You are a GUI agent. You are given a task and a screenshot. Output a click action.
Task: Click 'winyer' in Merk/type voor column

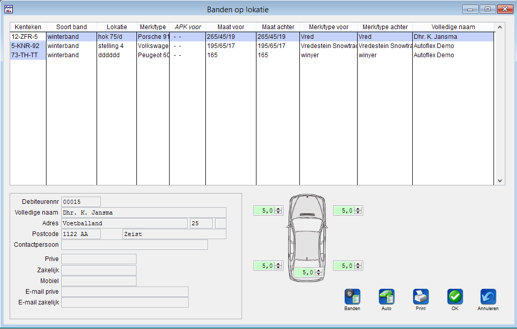328,55
